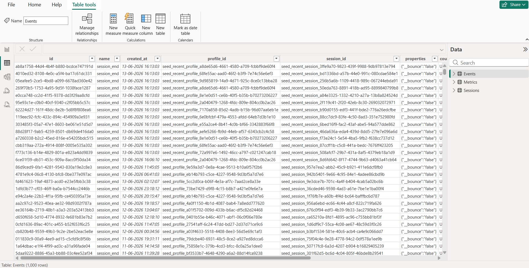The width and height of the screenshot is (529, 268).
Task: Select the profile_id column header
Action: pos(217,59)
